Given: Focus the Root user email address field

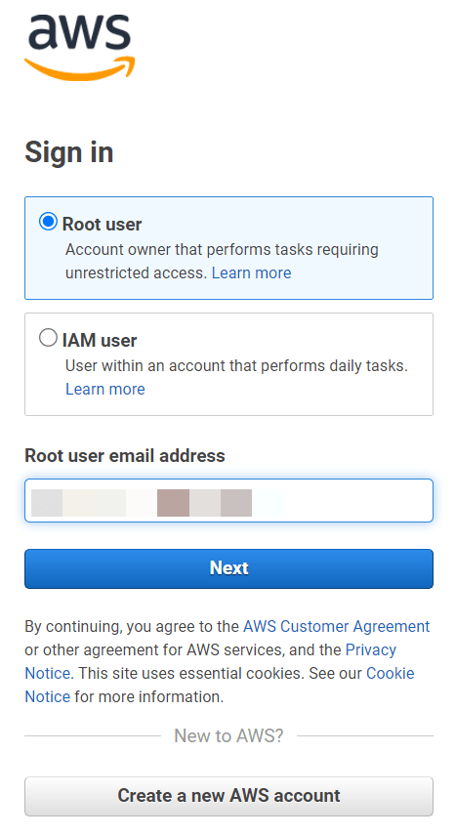Looking at the screenshot, I should click(x=228, y=501).
